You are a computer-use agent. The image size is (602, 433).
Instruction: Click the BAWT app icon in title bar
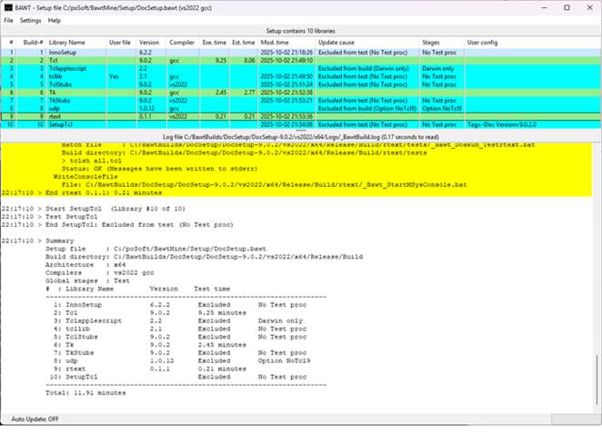point(9,6)
